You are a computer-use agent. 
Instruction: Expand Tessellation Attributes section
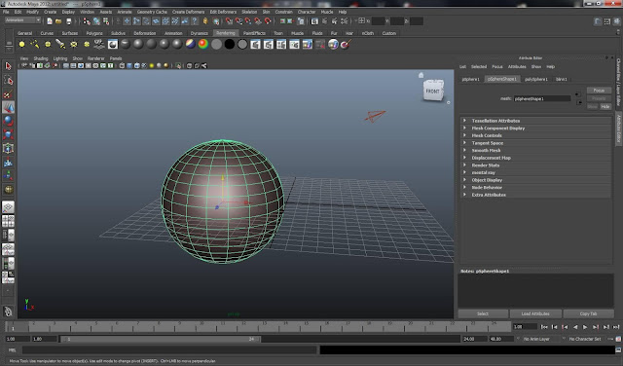[x=536, y=121]
